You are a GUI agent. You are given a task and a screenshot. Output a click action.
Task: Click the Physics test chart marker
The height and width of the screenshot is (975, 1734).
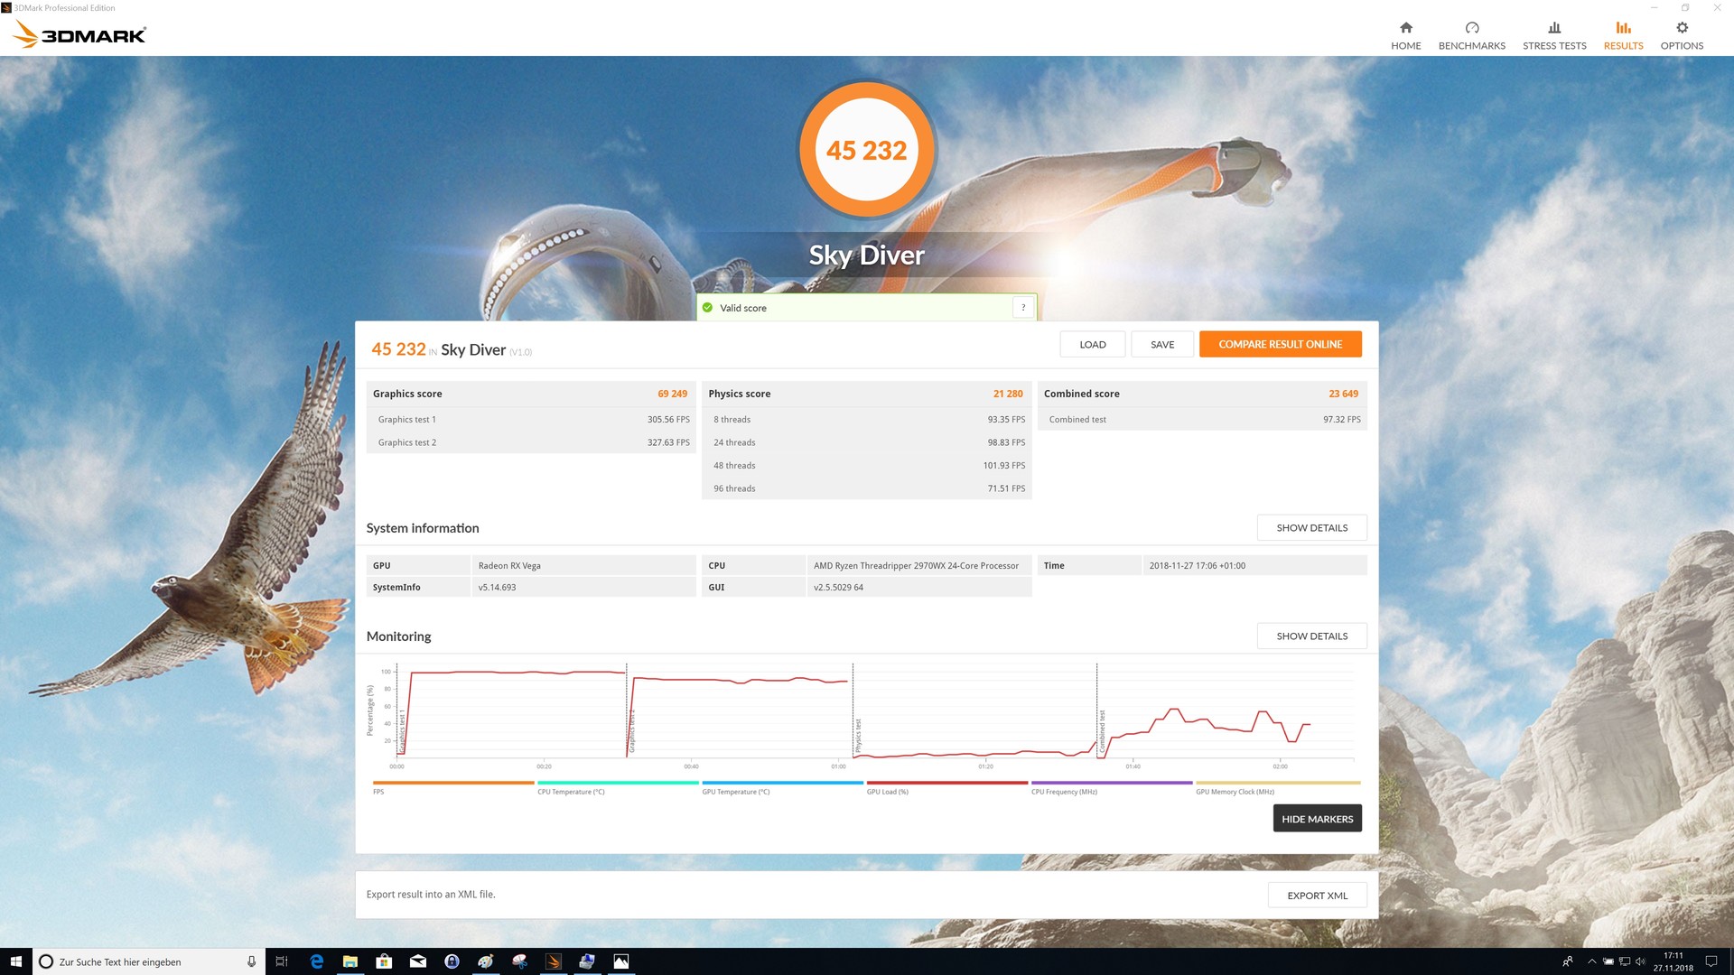point(858,736)
